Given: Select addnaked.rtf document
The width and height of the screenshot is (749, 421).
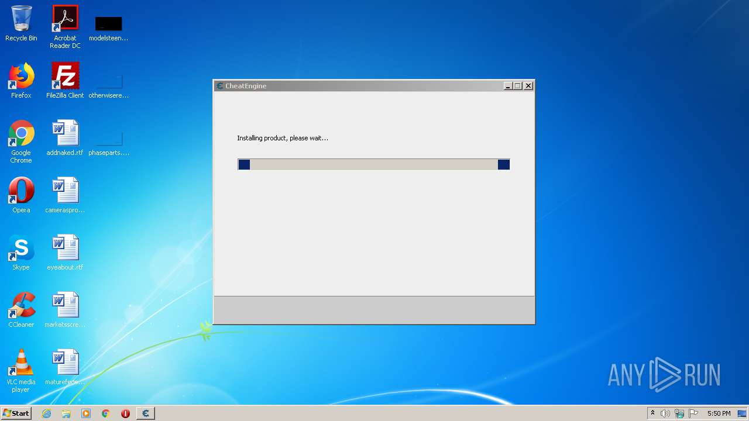Looking at the screenshot, I should (x=65, y=138).
